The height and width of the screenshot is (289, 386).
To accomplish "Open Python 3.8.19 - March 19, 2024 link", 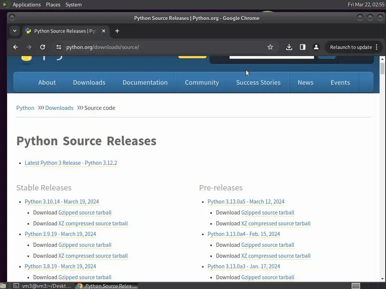I will pyautogui.click(x=60, y=266).
